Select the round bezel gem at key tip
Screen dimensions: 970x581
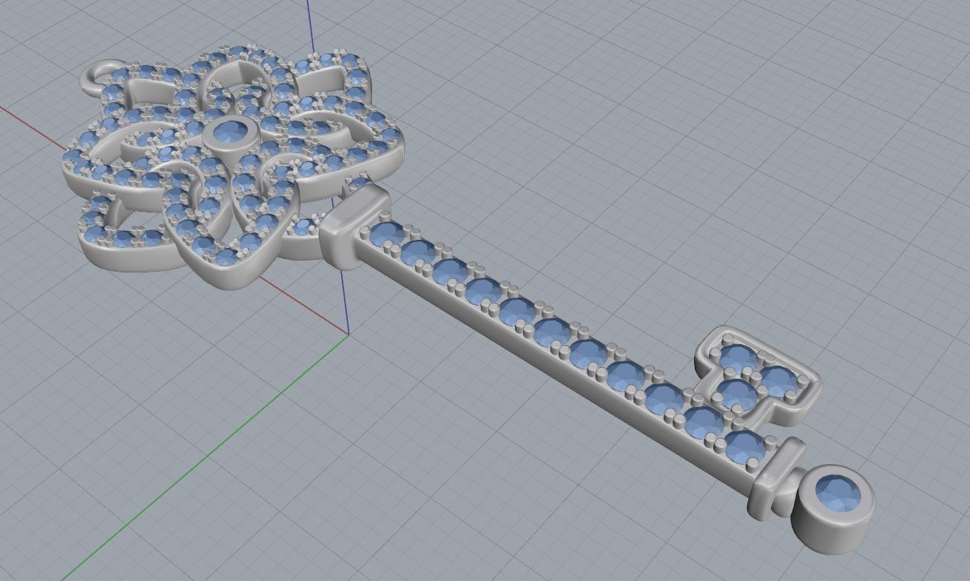(838, 493)
